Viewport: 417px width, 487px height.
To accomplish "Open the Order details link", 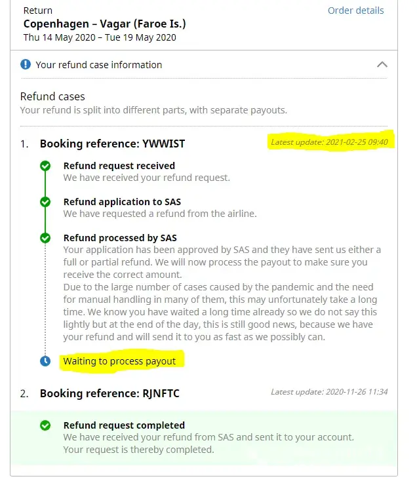I will click(x=355, y=10).
